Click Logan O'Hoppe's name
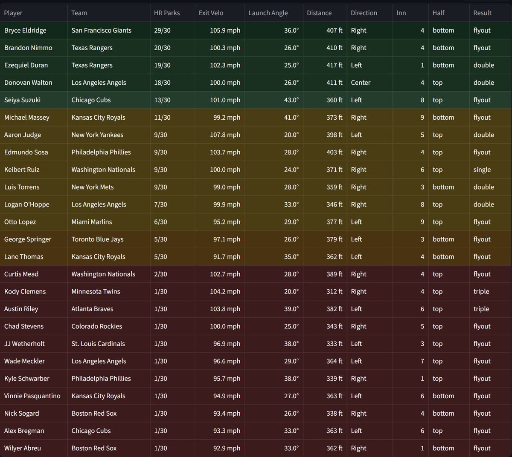This screenshot has width=512, height=457. (x=27, y=204)
